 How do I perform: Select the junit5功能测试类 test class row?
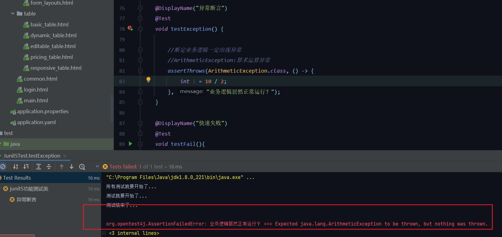[50, 189]
